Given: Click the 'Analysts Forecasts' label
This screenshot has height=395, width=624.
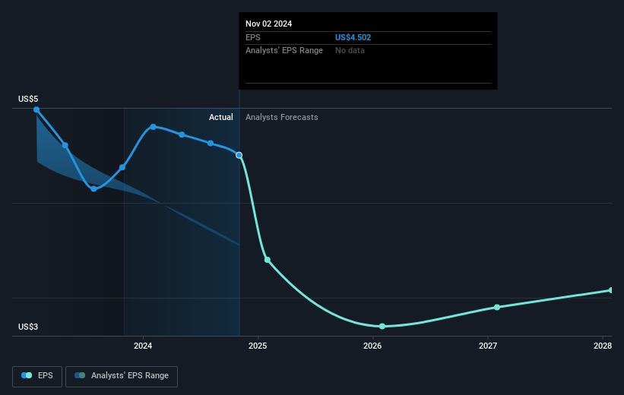Looking at the screenshot, I should coord(282,117).
